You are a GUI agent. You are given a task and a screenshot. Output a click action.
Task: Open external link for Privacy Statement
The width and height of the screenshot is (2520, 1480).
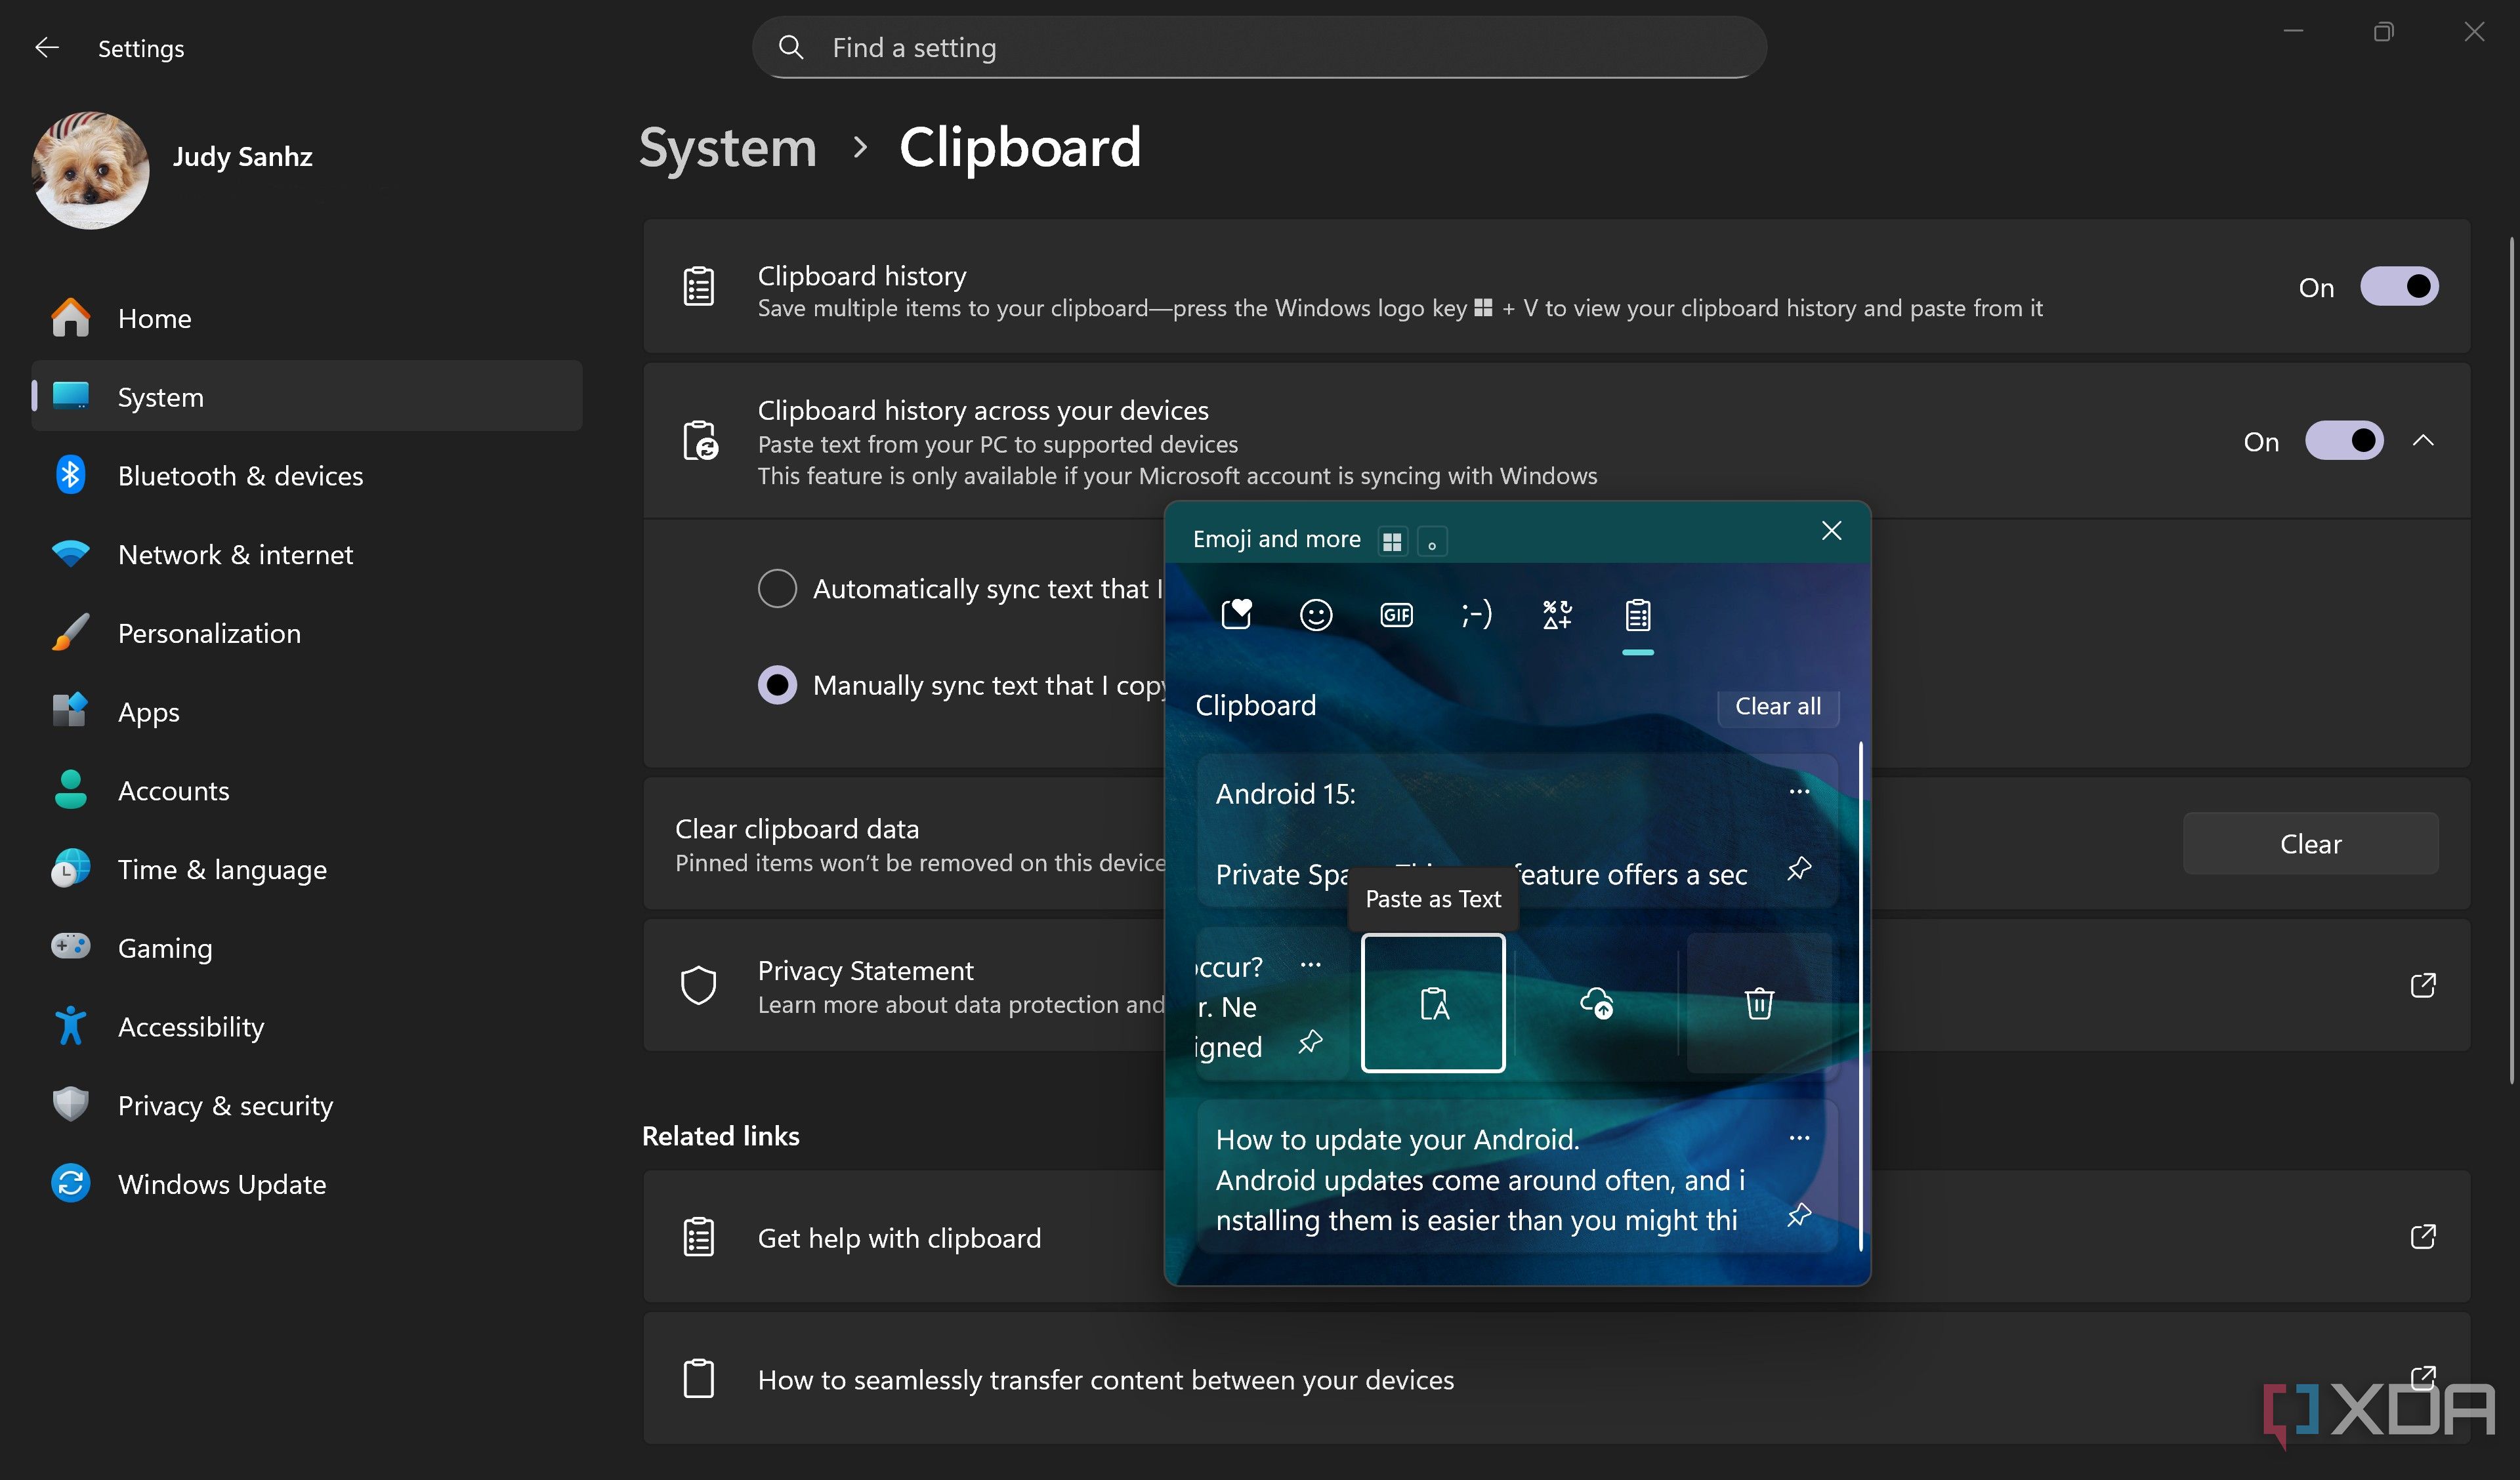[x=2423, y=985]
